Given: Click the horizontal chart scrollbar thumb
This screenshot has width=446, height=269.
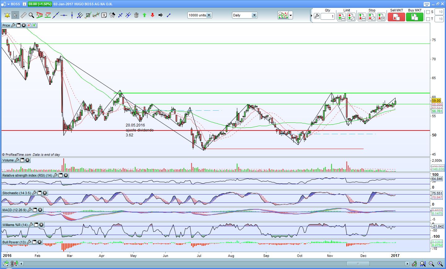Looking at the screenshot, I should coord(358,264).
